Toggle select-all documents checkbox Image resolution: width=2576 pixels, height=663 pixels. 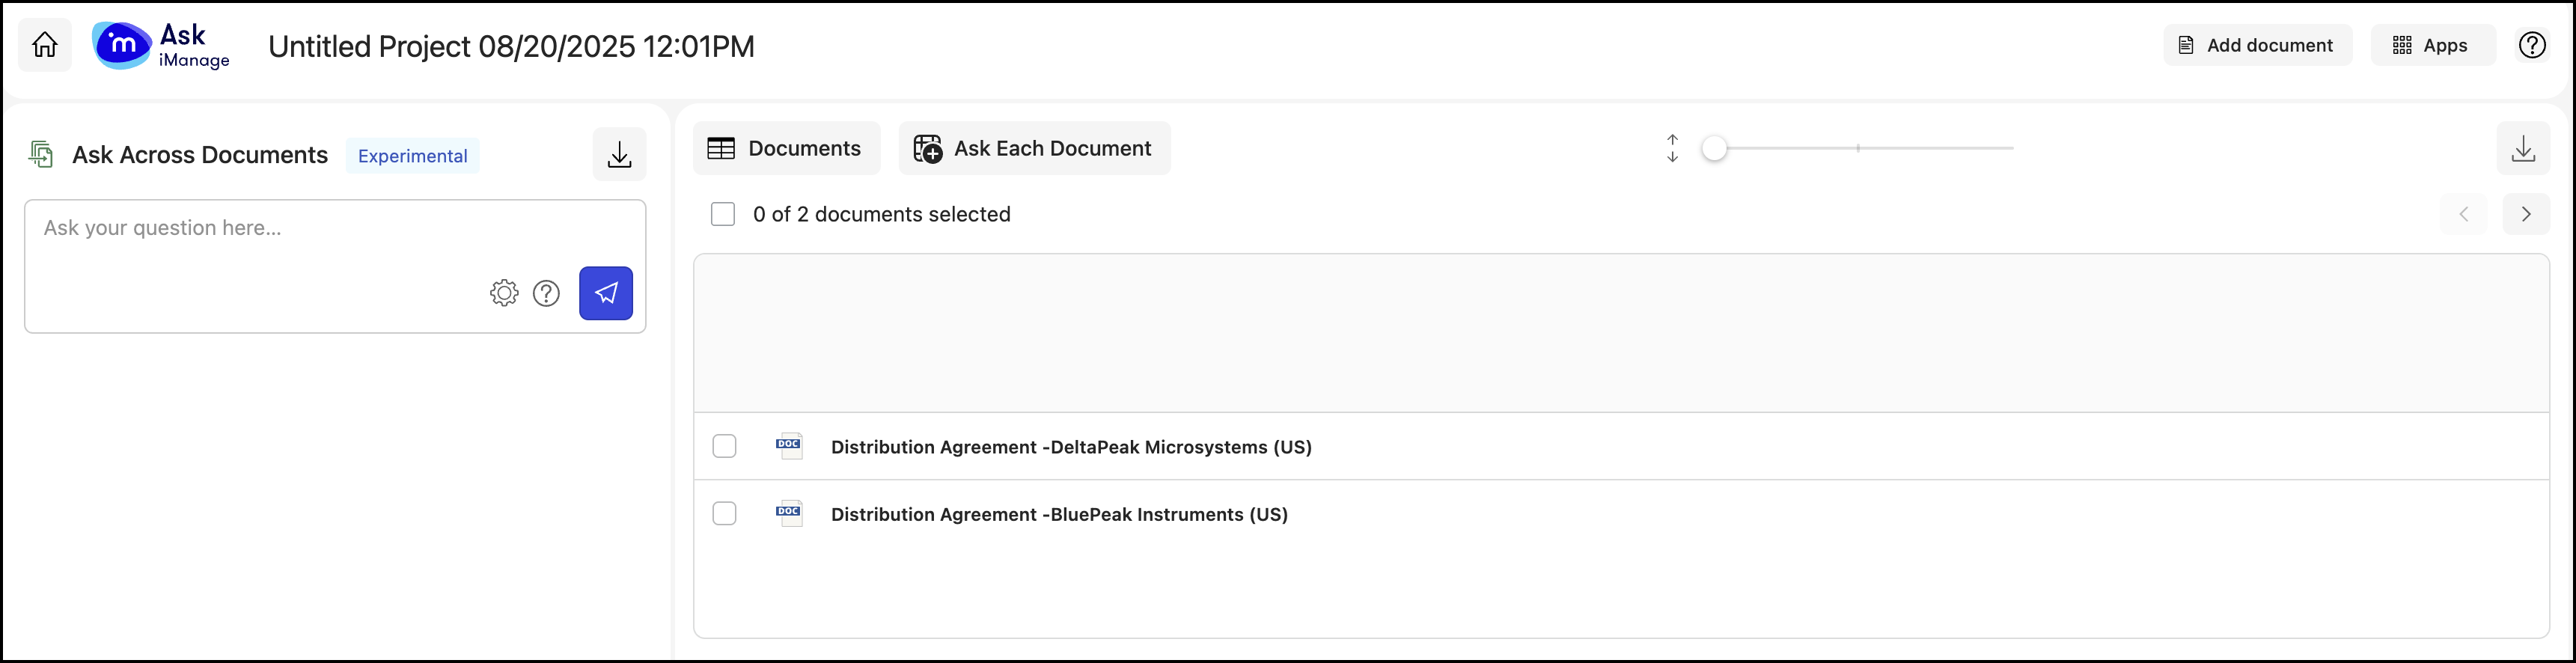pos(723,214)
